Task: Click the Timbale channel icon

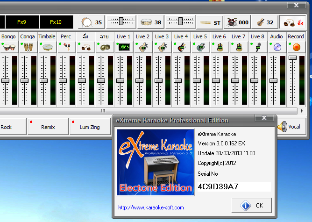Action: coord(47,47)
